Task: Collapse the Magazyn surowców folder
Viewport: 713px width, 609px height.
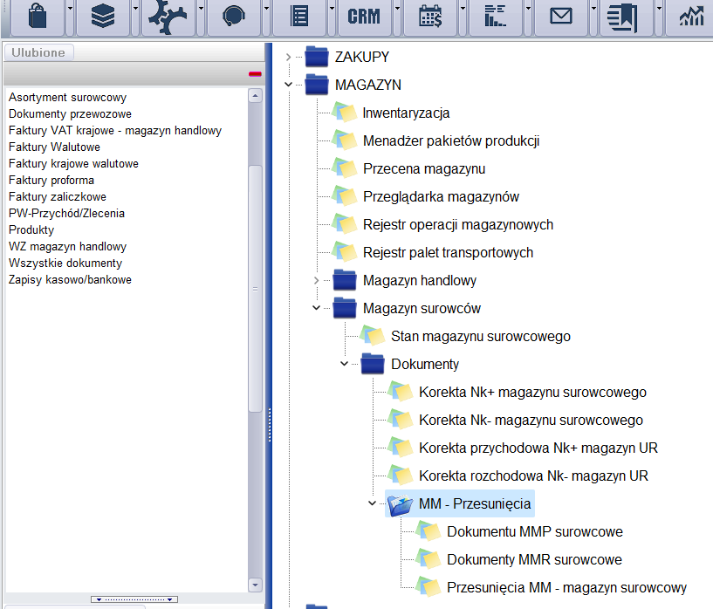Action: pos(317,309)
